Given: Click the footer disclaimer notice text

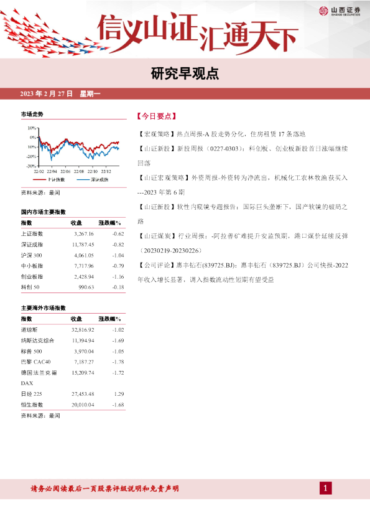Looking at the screenshot, I should tap(104, 489).
